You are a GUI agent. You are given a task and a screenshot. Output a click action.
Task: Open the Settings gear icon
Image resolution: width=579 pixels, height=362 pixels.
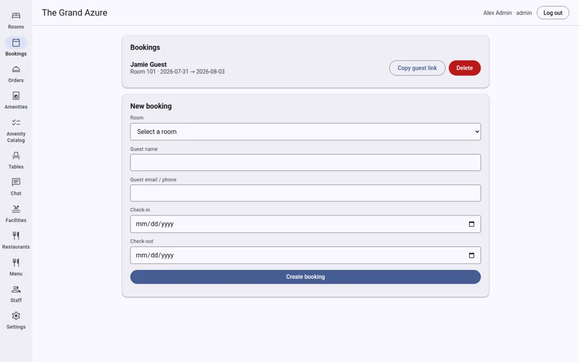pos(16,316)
